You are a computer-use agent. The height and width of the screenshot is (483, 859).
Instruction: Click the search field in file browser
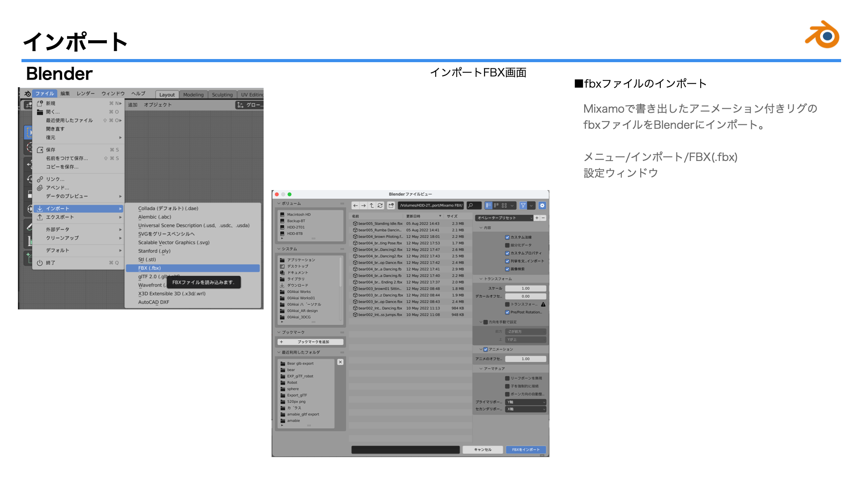point(474,206)
